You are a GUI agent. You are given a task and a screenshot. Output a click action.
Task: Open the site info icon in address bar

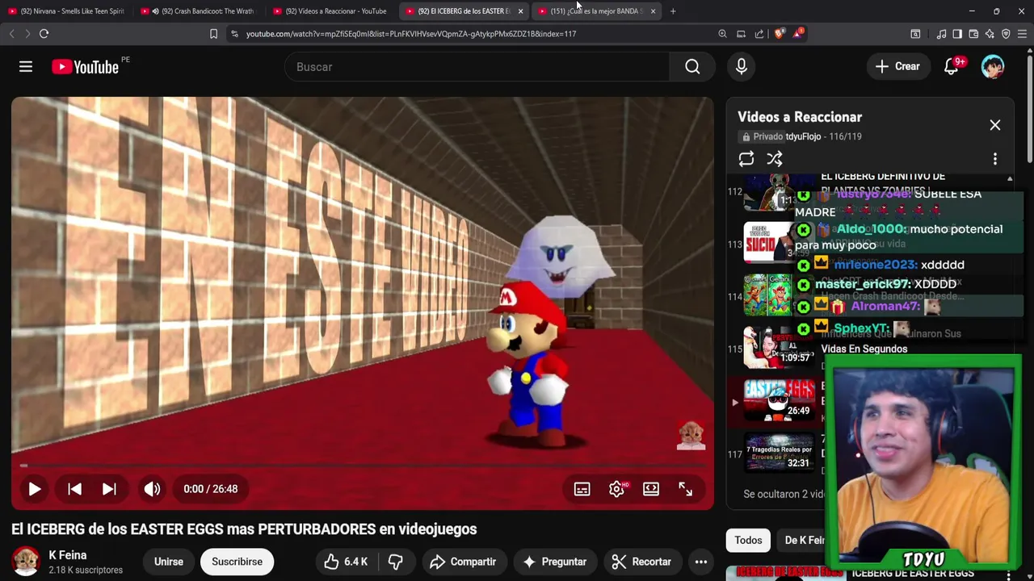coord(234,34)
